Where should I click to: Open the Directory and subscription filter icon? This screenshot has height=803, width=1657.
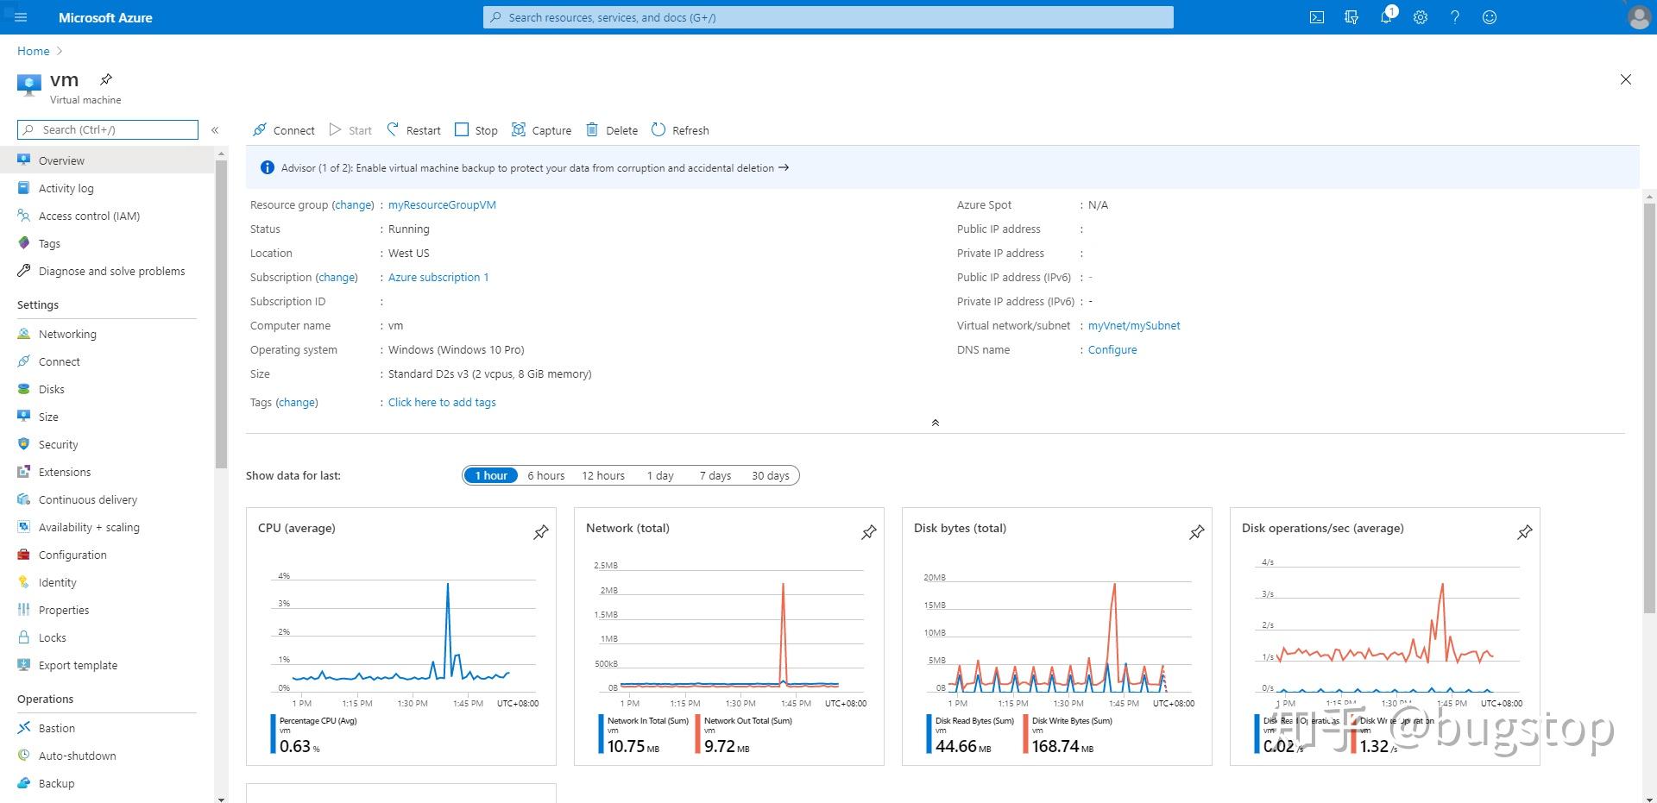coord(1351,17)
